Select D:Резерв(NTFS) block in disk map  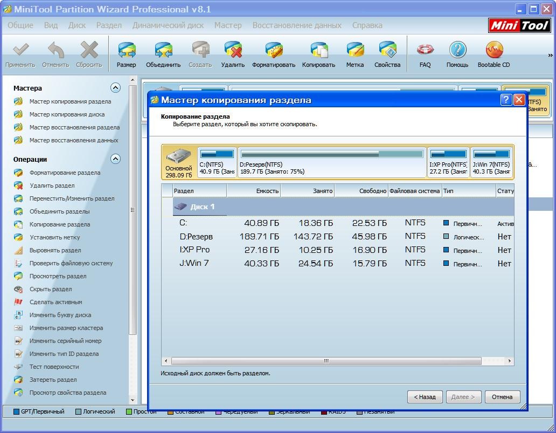coord(332,162)
